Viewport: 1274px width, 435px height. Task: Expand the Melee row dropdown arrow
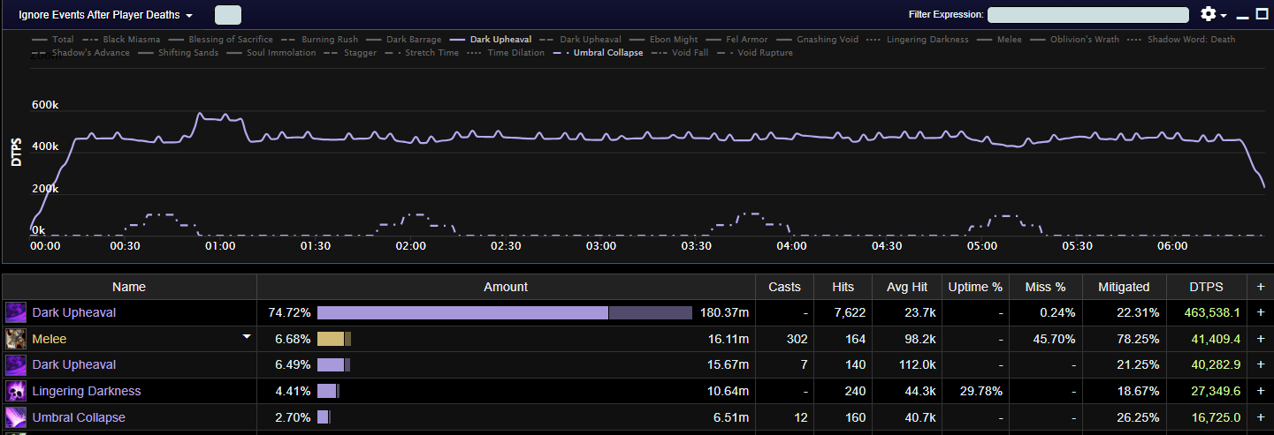click(x=247, y=337)
